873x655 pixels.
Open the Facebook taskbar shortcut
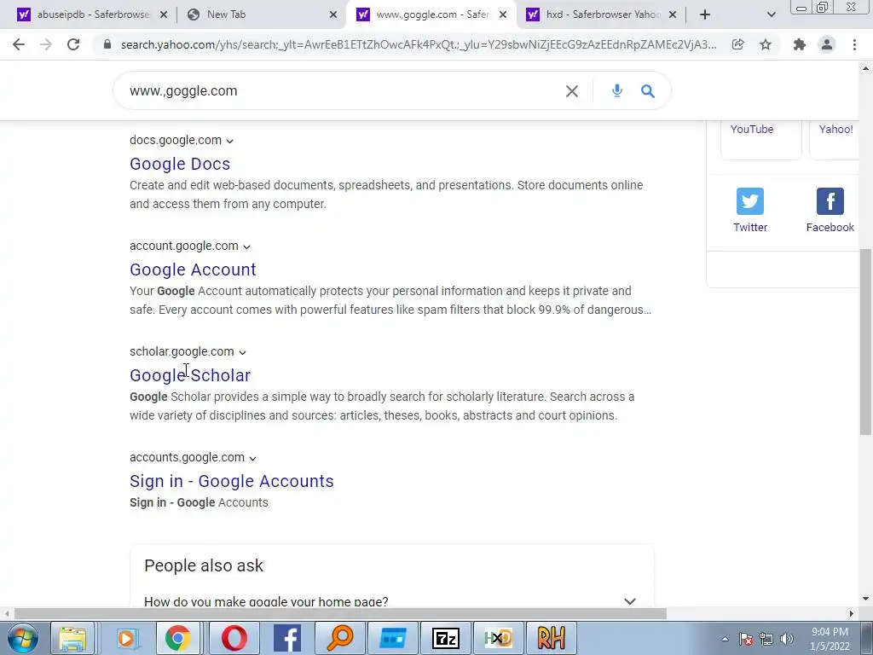(x=287, y=638)
